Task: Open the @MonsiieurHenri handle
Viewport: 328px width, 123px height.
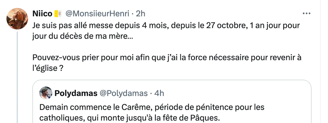Action: (x=97, y=14)
